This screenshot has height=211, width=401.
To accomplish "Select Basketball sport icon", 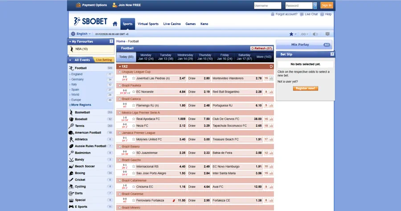I will [71, 112].
